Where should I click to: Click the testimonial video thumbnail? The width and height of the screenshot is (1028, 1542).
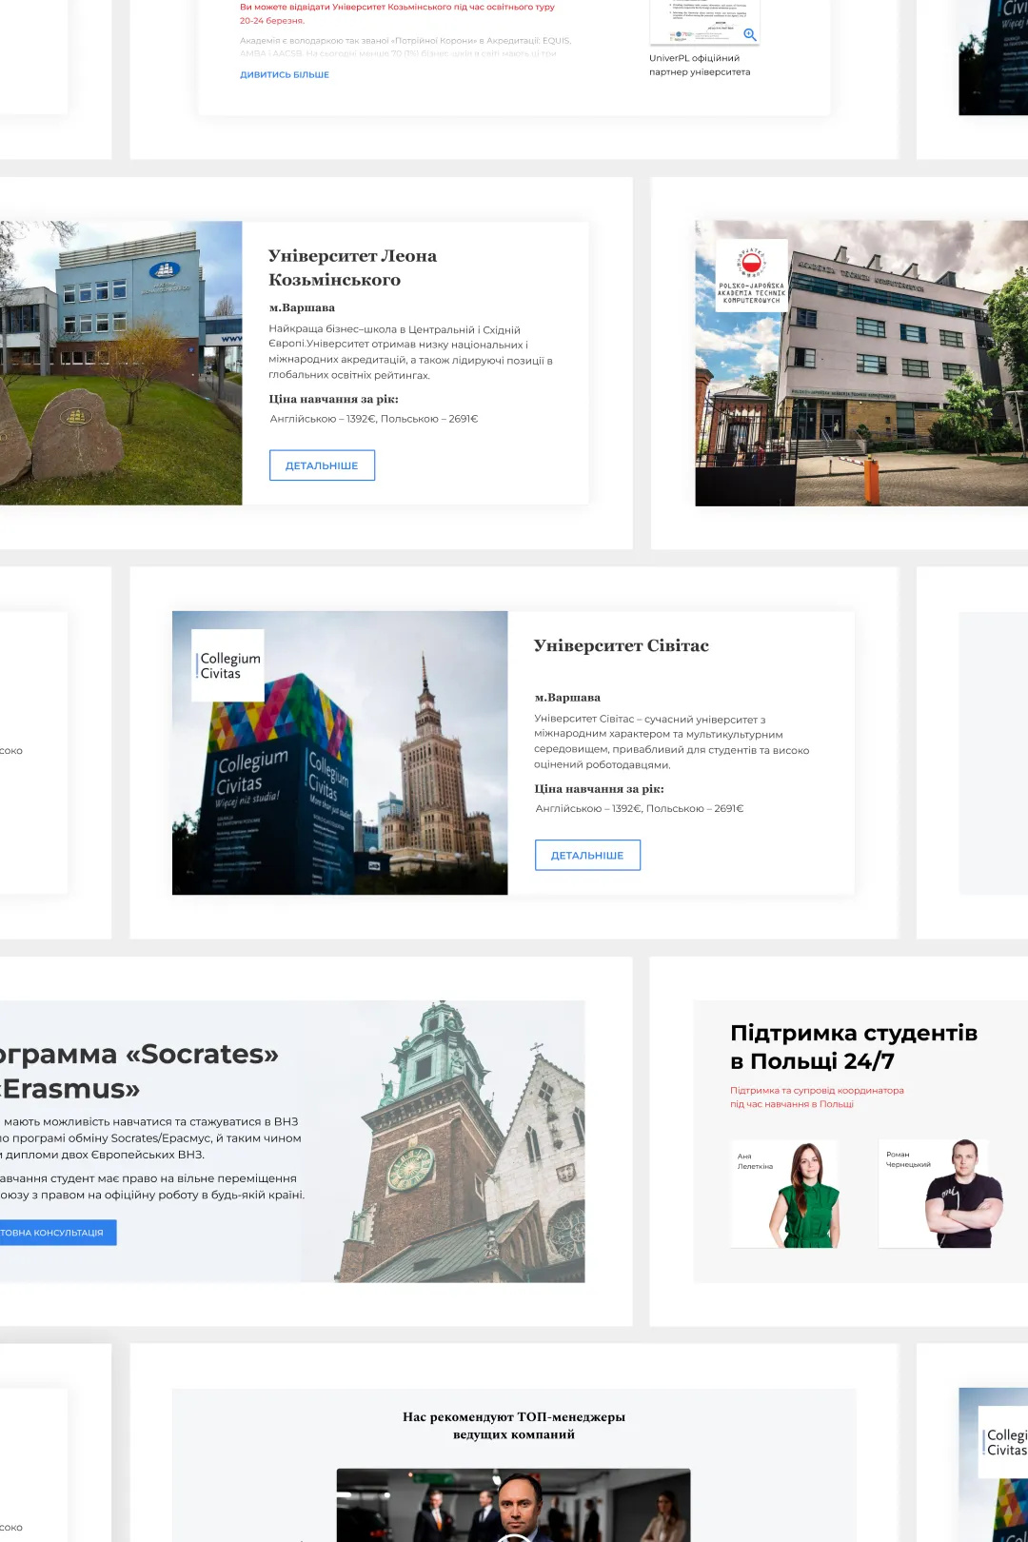click(x=513, y=1505)
